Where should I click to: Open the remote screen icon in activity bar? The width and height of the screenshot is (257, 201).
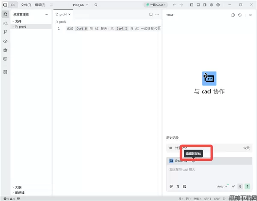(x=5, y=59)
